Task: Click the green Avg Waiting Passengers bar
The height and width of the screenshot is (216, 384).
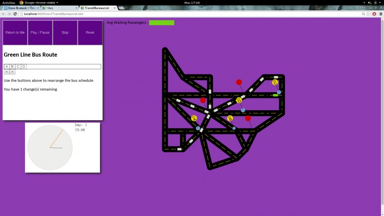Action: pos(162,23)
